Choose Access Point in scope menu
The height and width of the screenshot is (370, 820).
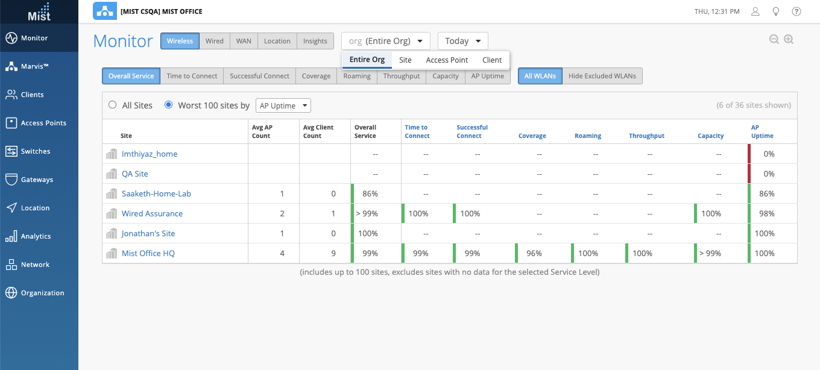coord(447,60)
